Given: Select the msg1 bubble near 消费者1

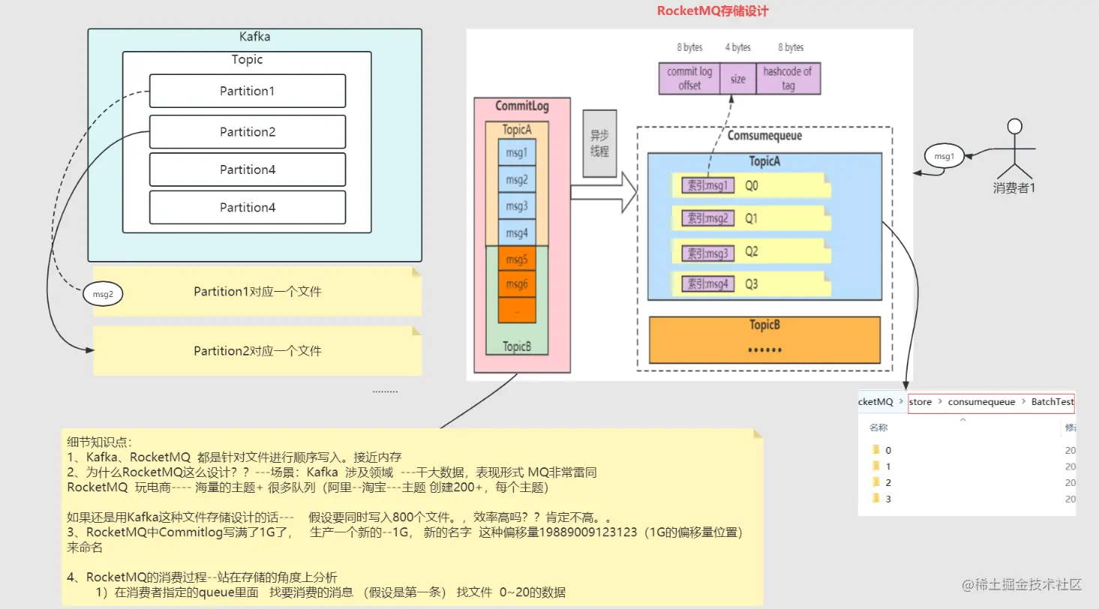Looking at the screenshot, I should coord(944,156).
